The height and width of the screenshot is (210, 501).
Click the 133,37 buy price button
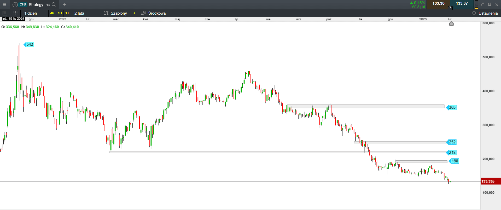462,4
